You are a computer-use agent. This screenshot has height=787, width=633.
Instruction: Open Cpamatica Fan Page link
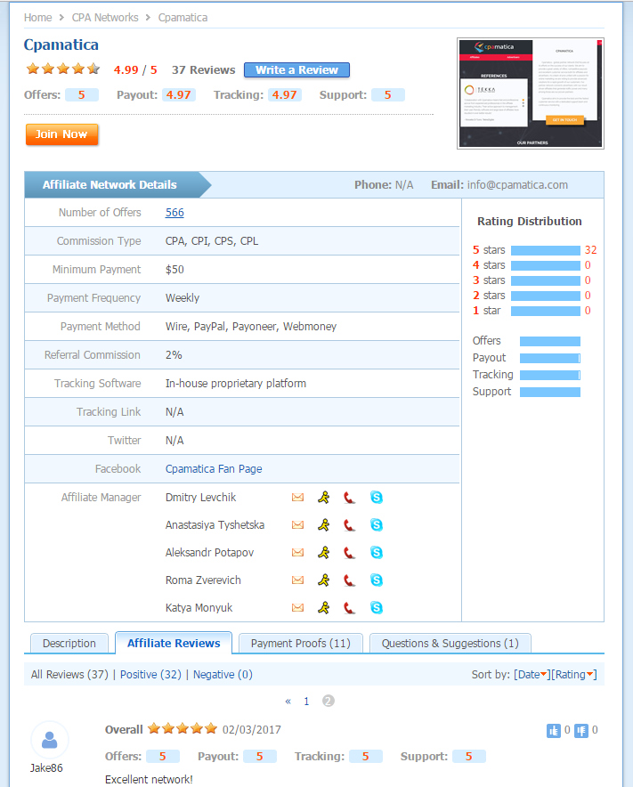click(214, 469)
